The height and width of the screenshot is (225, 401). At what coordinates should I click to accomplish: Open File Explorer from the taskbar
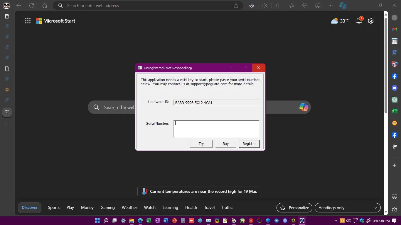pyautogui.click(x=132, y=221)
